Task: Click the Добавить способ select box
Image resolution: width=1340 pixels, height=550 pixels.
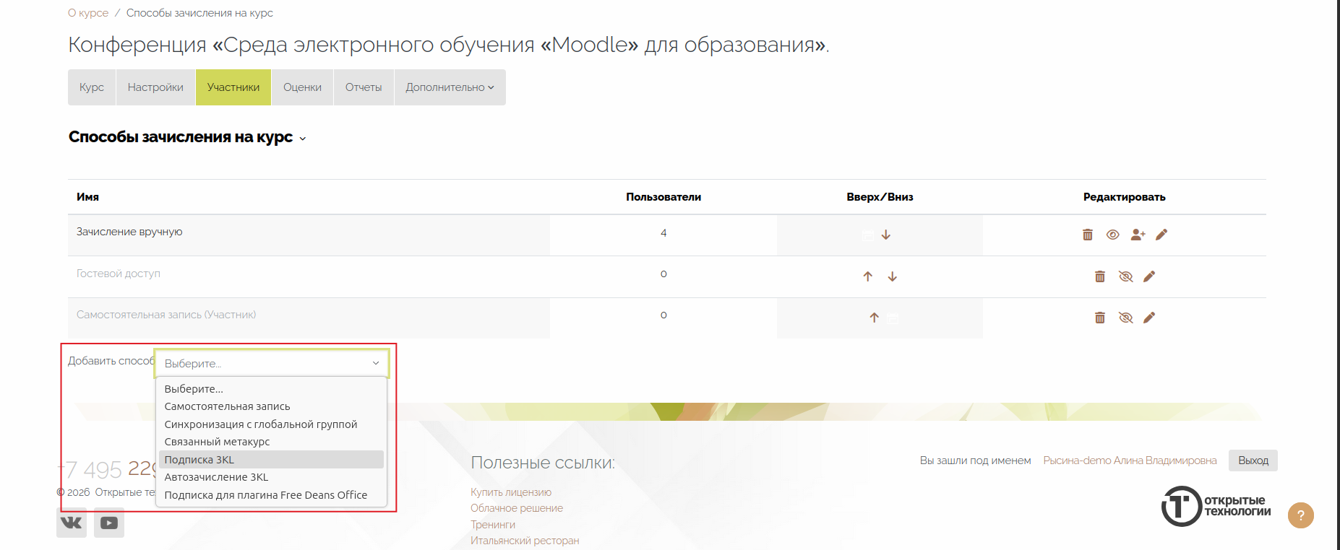Action: (x=272, y=363)
